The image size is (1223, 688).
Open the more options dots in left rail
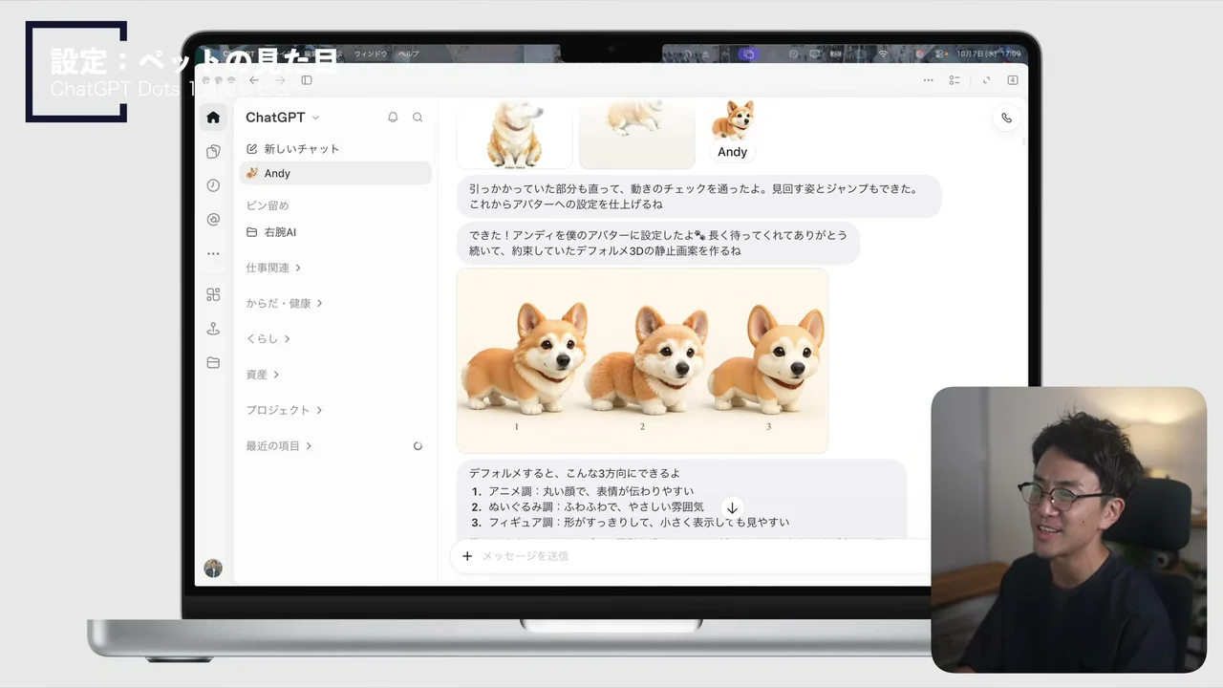pos(213,254)
